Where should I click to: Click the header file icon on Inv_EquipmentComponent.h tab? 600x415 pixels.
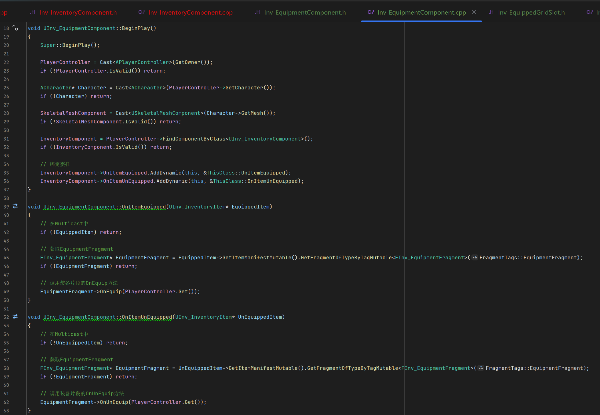tap(257, 12)
